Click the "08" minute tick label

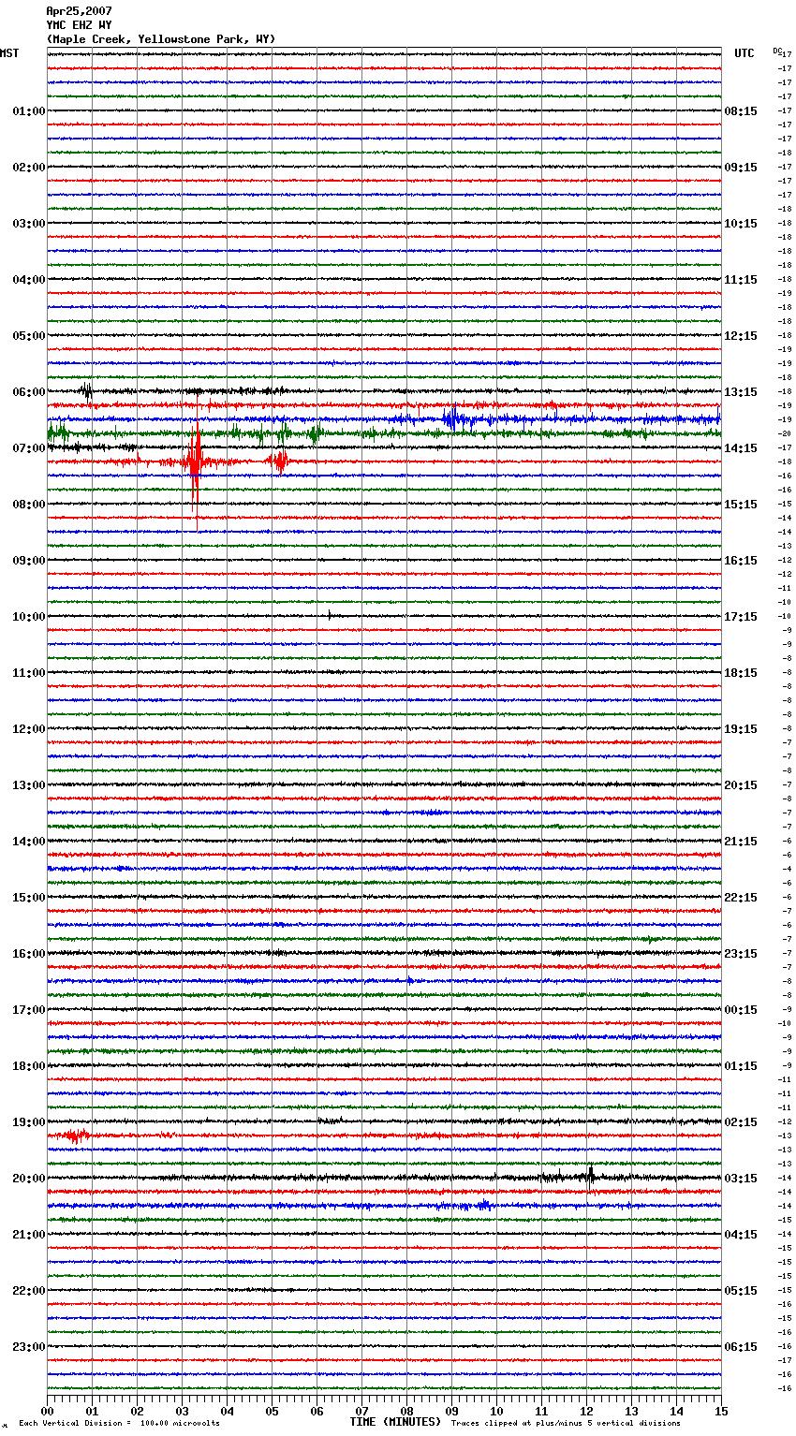(407, 1411)
